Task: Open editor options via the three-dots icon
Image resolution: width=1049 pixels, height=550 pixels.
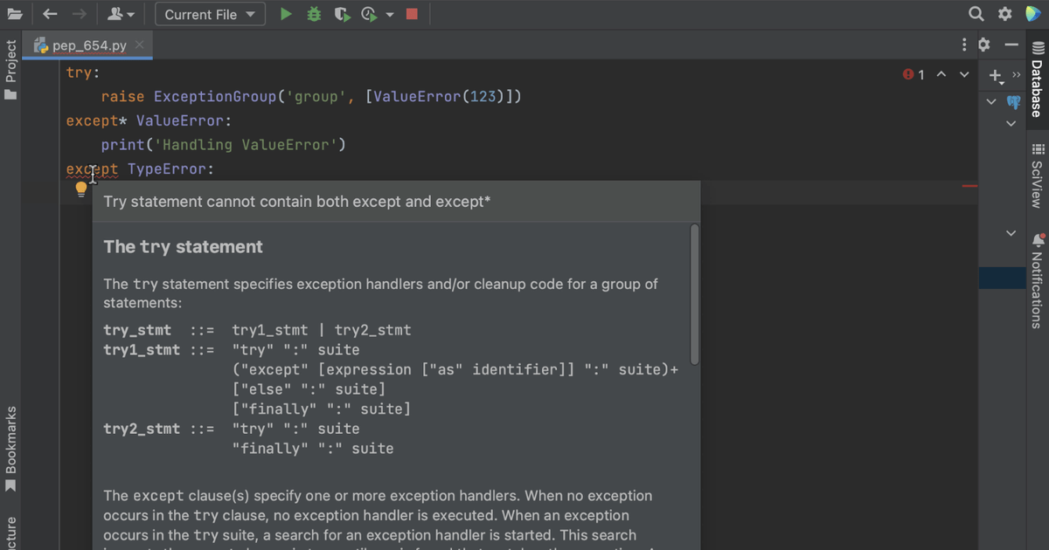Action: (x=962, y=44)
